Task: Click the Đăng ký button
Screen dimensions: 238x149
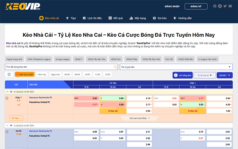Action: click(x=196, y=6)
